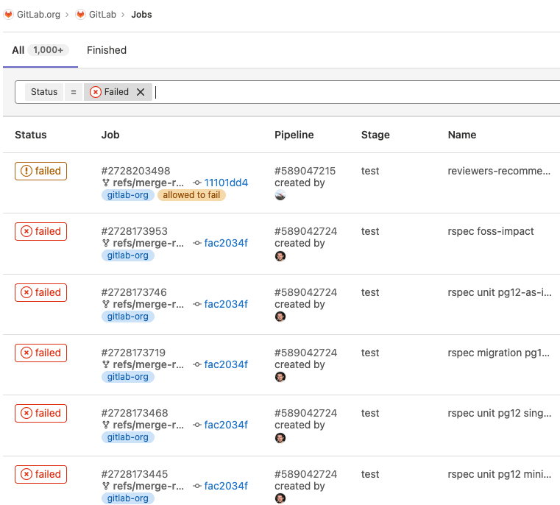Go to GitLab project breadcrumb link
The image size is (560, 505).
click(x=102, y=14)
